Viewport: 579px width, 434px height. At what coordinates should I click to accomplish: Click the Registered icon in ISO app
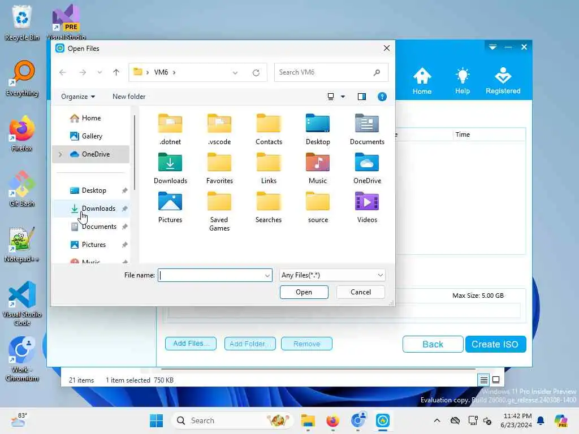(503, 81)
